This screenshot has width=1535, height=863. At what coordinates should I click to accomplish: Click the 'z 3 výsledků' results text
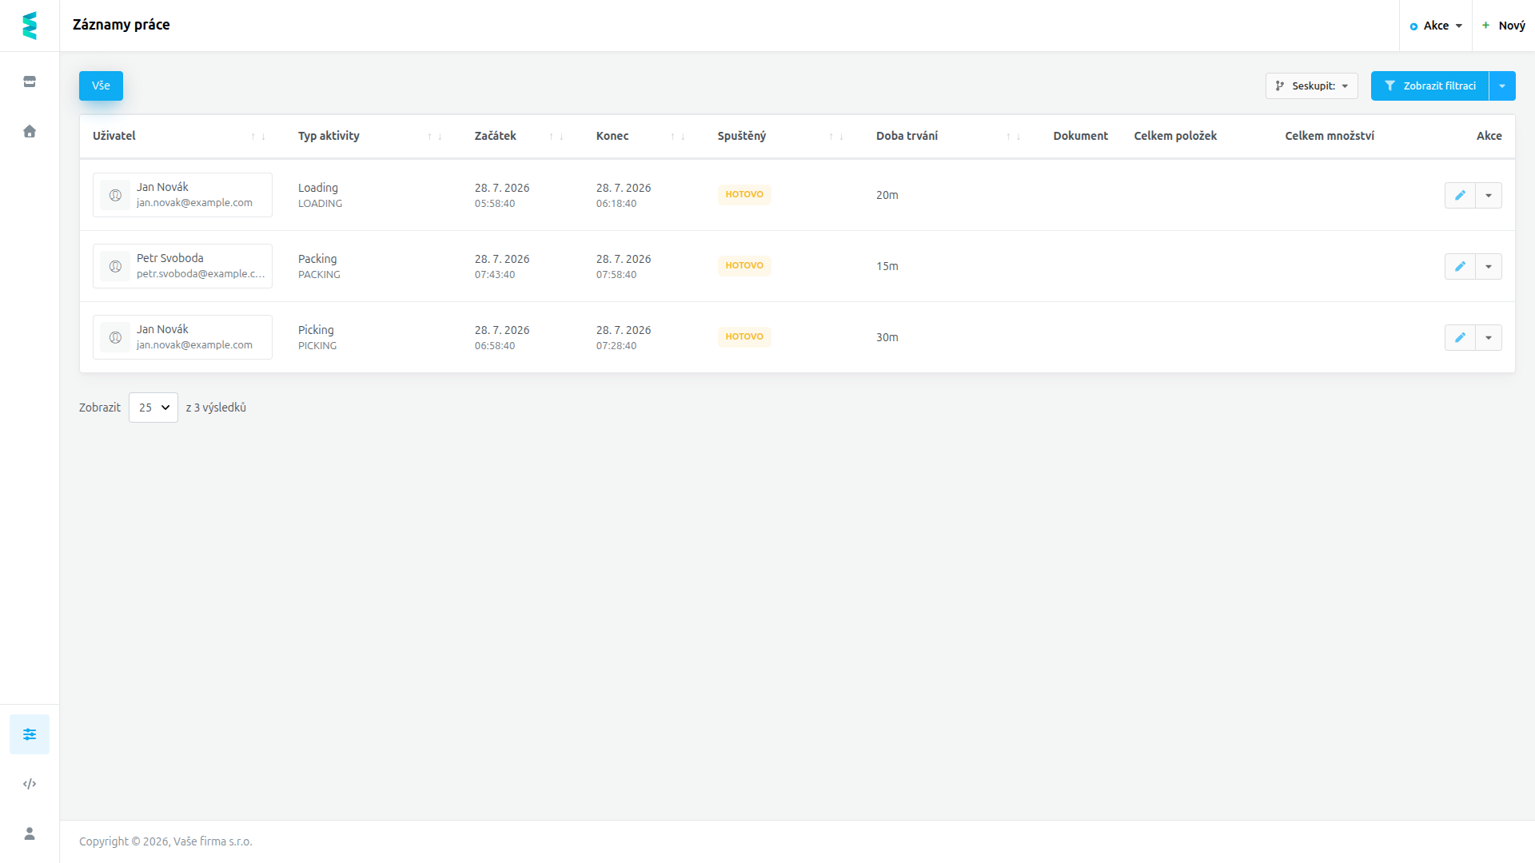[x=216, y=408]
